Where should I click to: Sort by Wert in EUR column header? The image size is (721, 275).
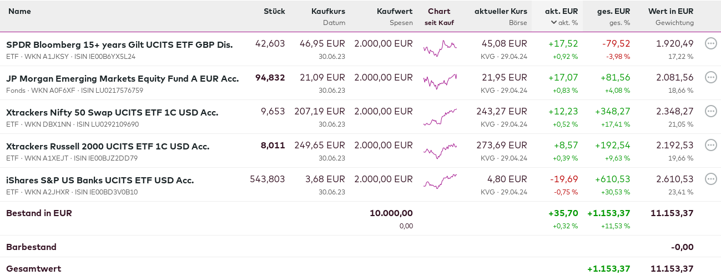click(671, 11)
